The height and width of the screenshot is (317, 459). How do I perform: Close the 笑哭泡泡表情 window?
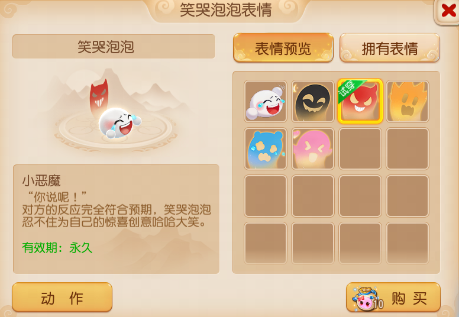[448, 11]
